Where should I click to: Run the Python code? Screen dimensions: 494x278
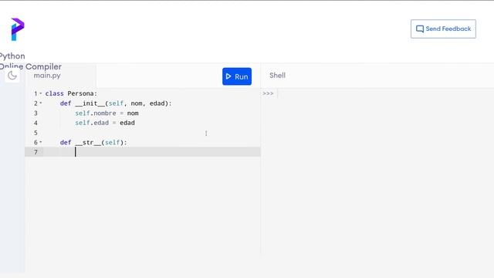pos(237,76)
